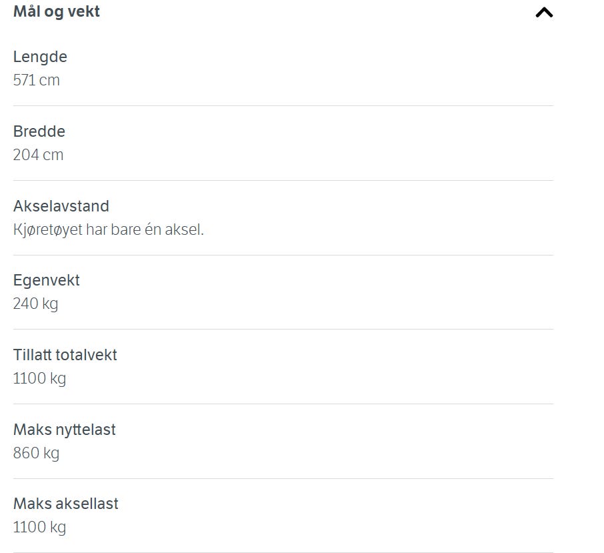Click the 240 kg weight value
604x553 pixels.
coord(36,304)
